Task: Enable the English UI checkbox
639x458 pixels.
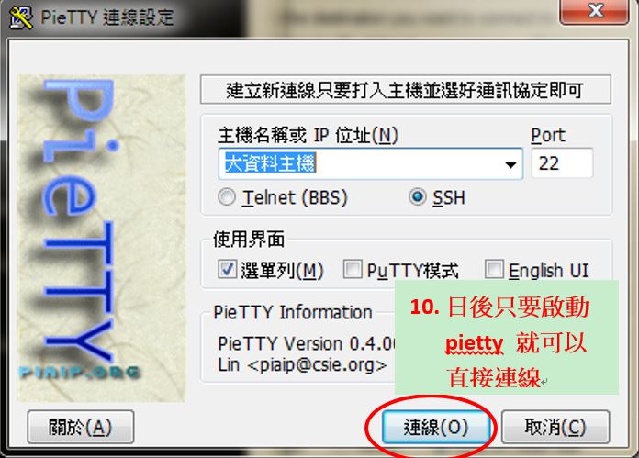Action: (495, 270)
